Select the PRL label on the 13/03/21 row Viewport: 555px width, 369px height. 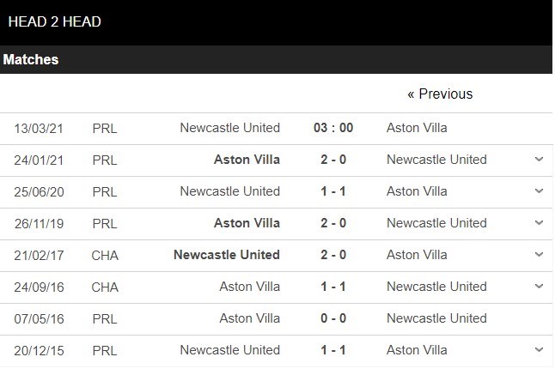[105, 128]
